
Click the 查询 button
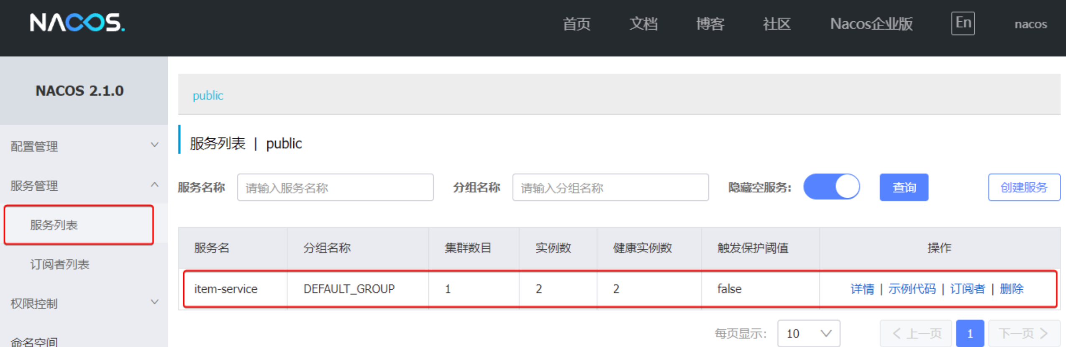[x=904, y=187]
